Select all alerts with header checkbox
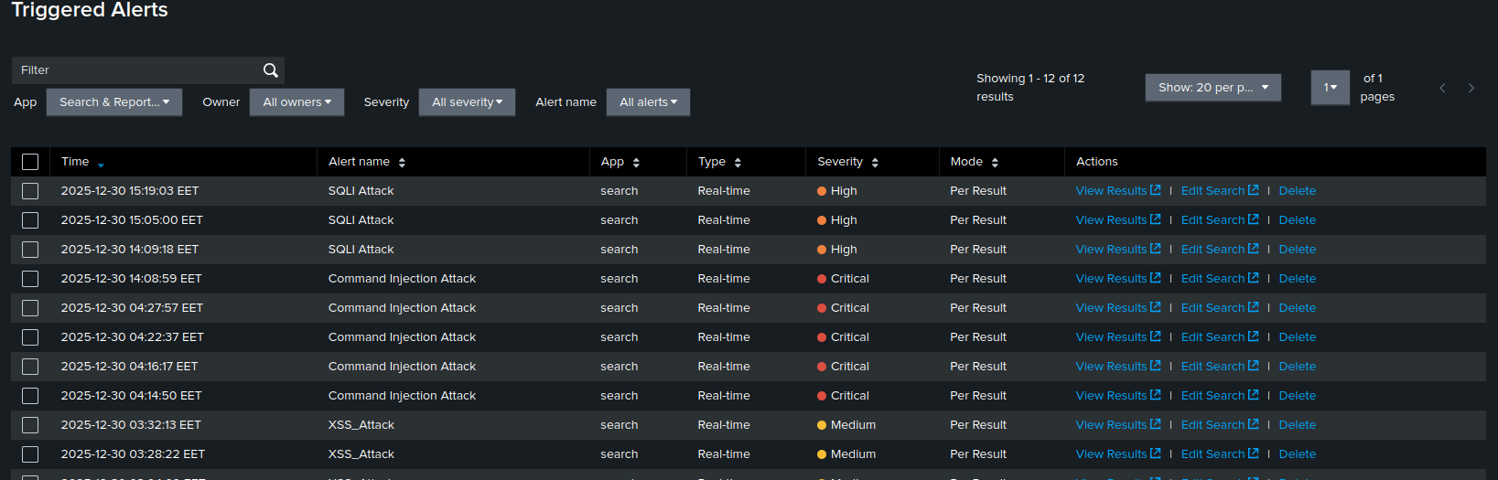This screenshot has height=480, width=1498. 30,162
